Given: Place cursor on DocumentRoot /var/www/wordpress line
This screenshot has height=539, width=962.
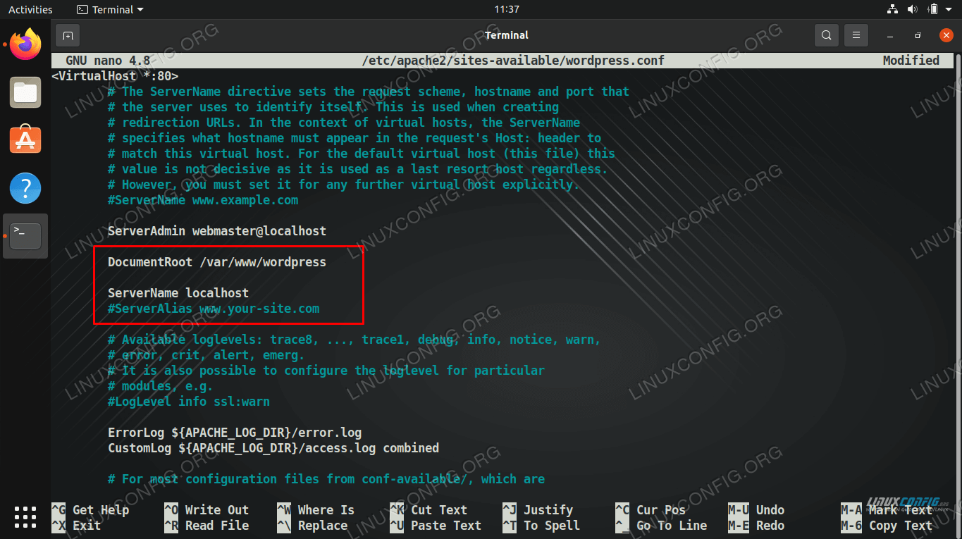Looking at the screenshot, I should pos(217,262).
